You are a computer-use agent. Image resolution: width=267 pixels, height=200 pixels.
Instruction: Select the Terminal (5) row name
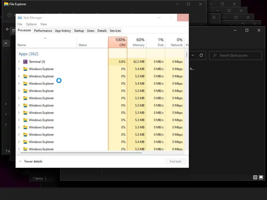(x=37, y=61)
